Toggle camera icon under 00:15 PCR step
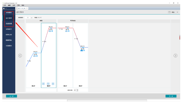Screen dimensions: 182x105 tap(66, 31)
